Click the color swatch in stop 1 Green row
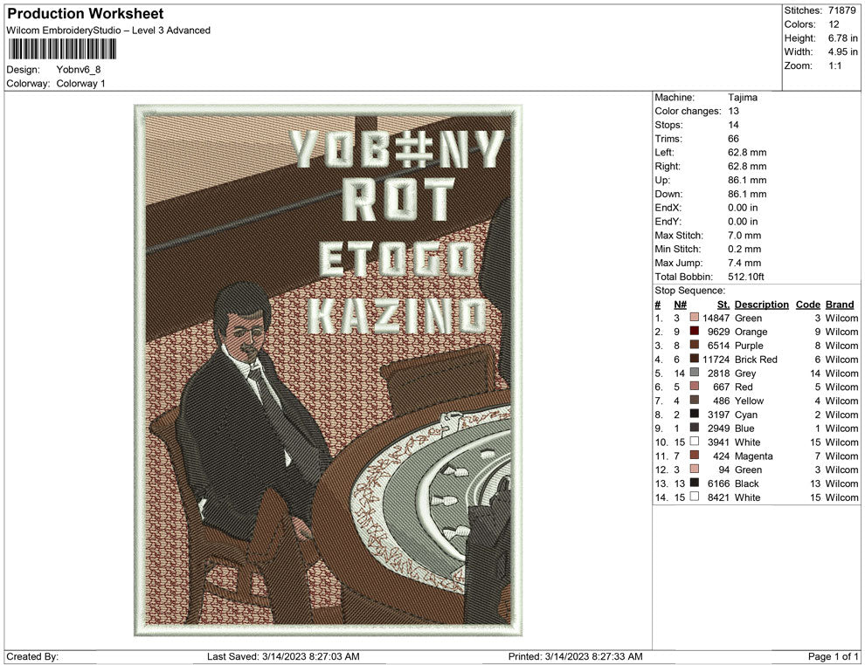 pos(695,318)
